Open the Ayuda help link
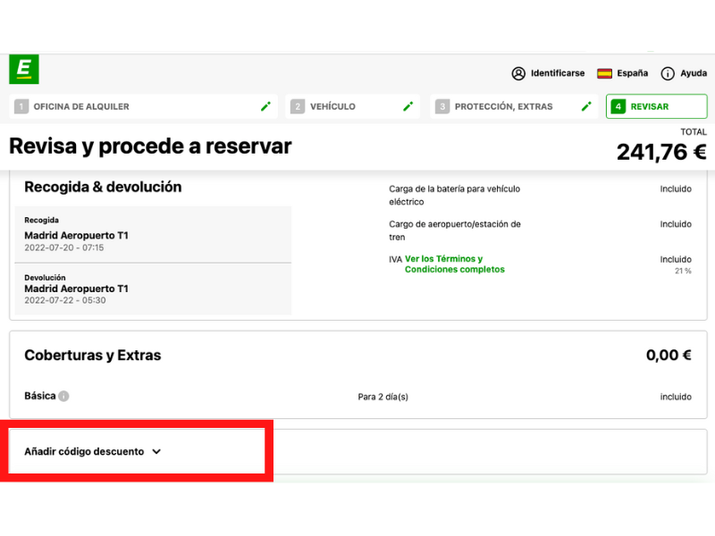715x536 pixels. click(x=694, y=73)
